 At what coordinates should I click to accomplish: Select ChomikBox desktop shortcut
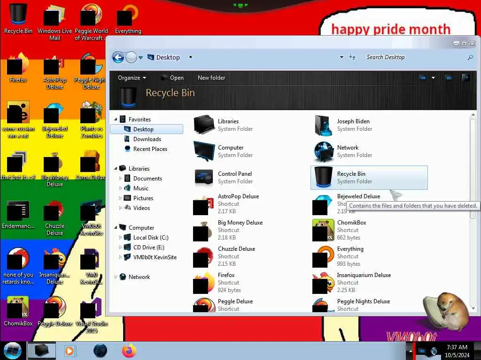[18, 311]
